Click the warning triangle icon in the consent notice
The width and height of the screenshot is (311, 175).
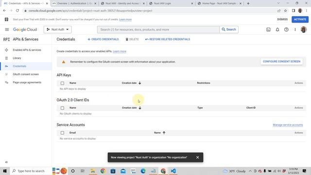click(64, 62)
